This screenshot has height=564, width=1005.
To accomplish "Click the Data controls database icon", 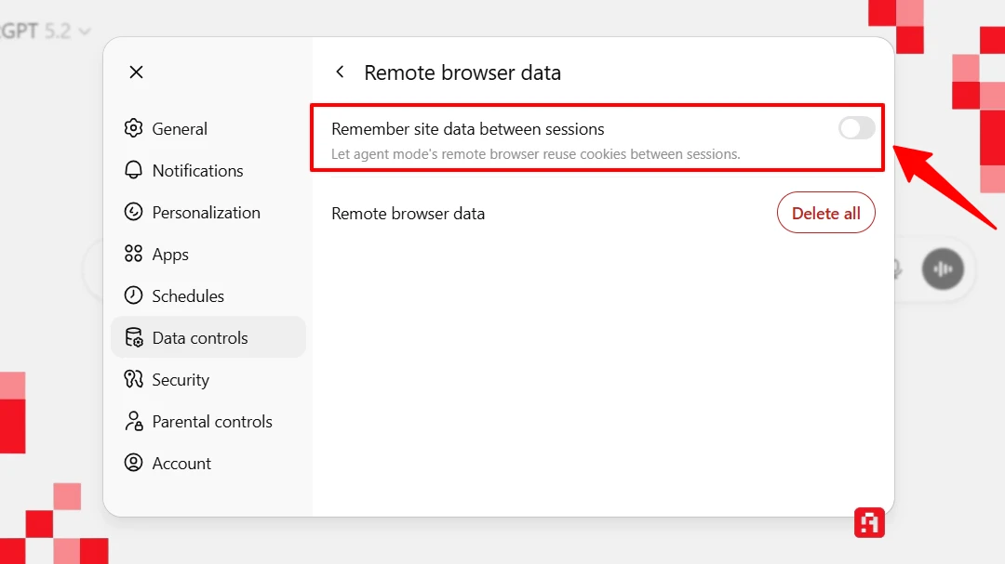I will click(x=134, y=338).
